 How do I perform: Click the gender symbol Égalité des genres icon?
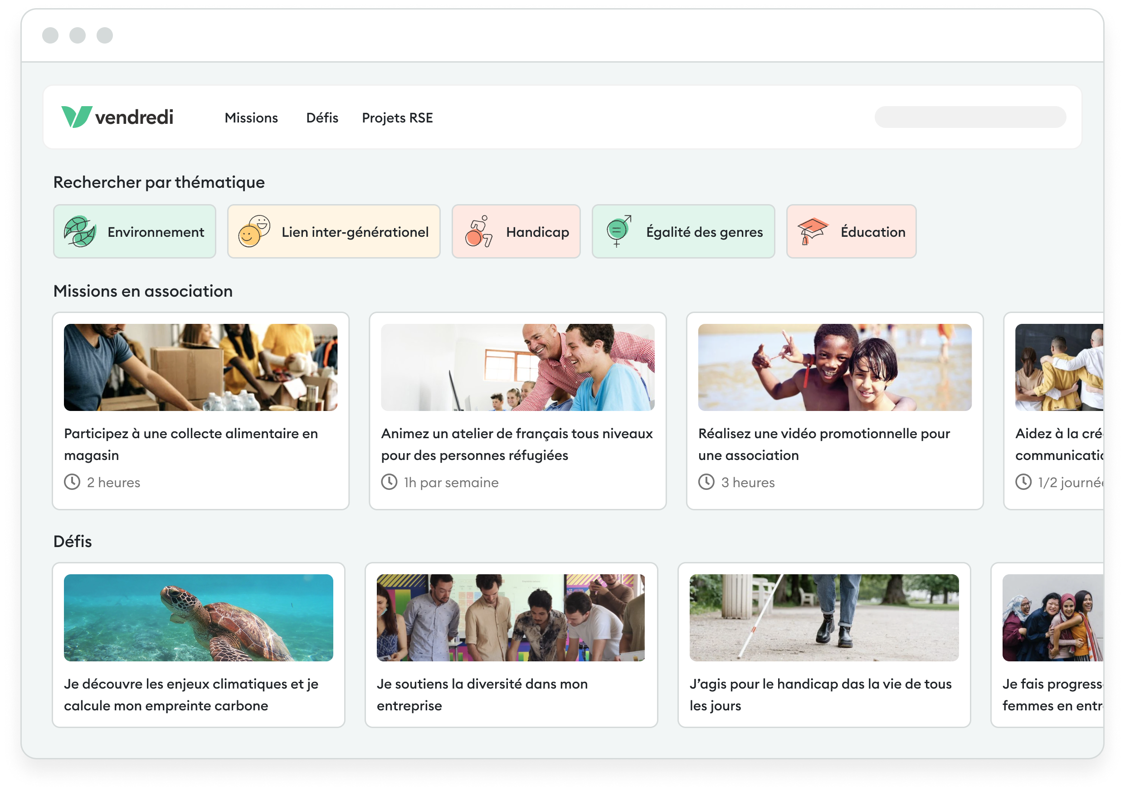[619, 231]
